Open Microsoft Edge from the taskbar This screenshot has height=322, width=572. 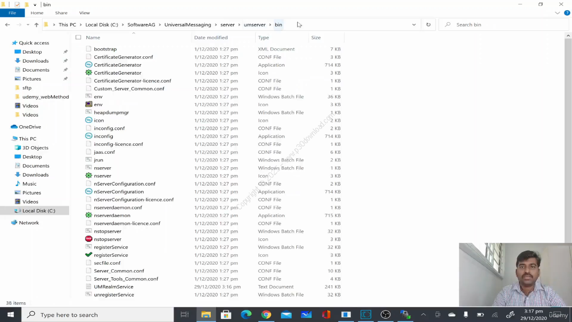pyautogui.click(x=246, y=314)
